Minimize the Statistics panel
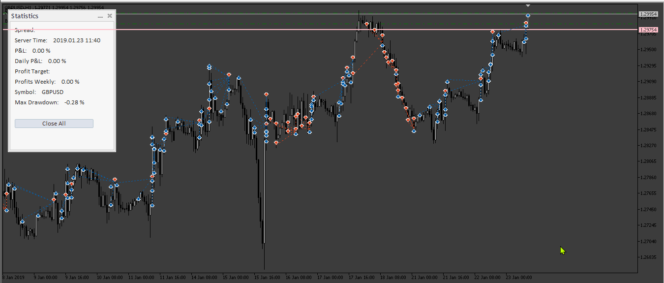The height and width of the screenshot is (283, 664). coord(100,16)
